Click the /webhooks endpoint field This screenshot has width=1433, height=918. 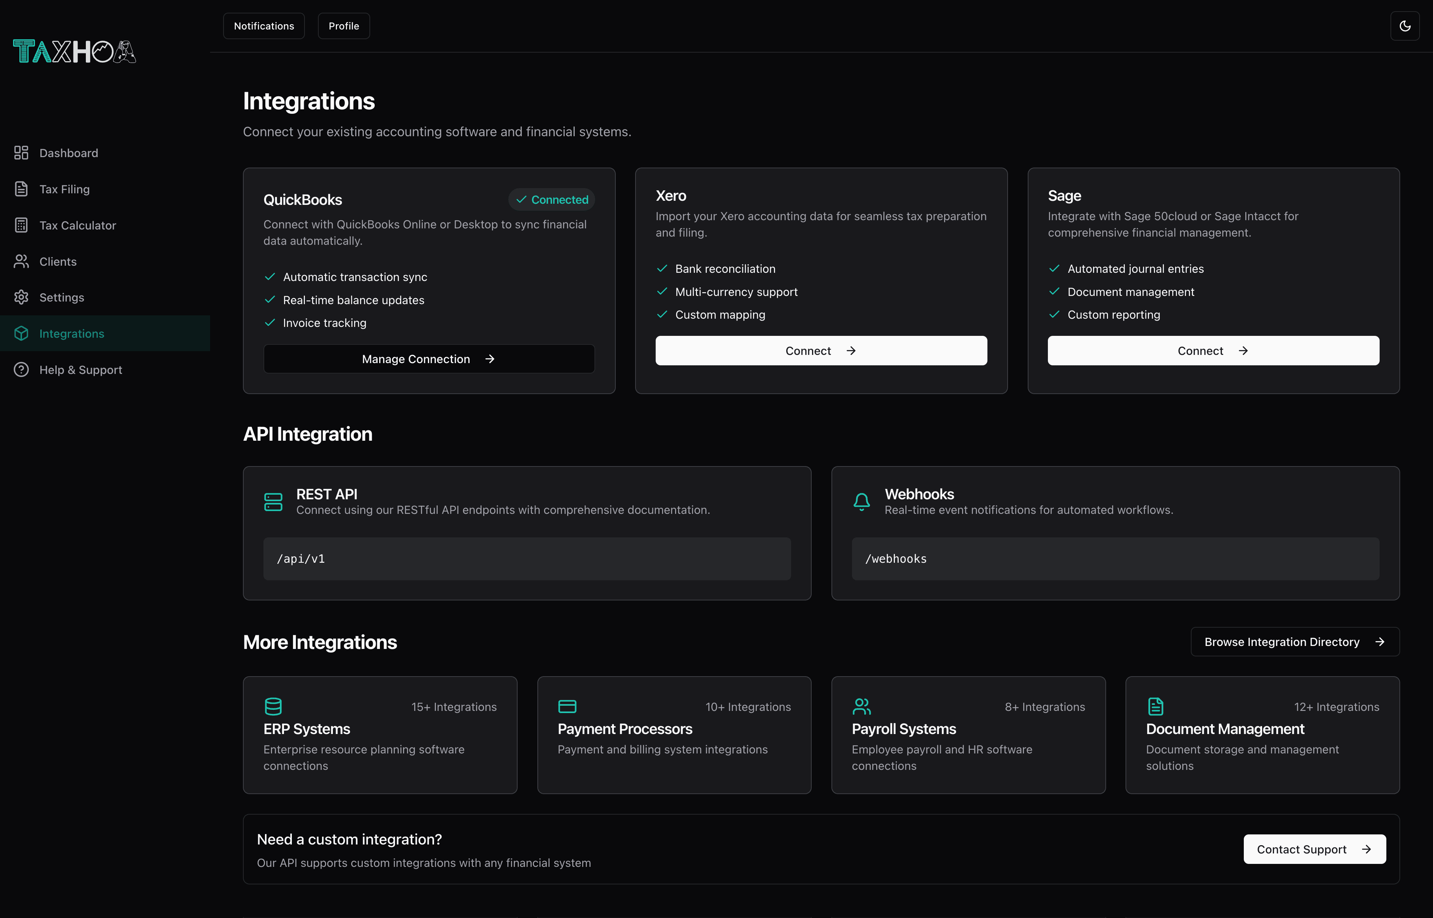1115,559
